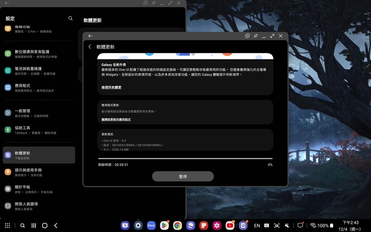Click the update banner illustration at top

pos(185,56)
